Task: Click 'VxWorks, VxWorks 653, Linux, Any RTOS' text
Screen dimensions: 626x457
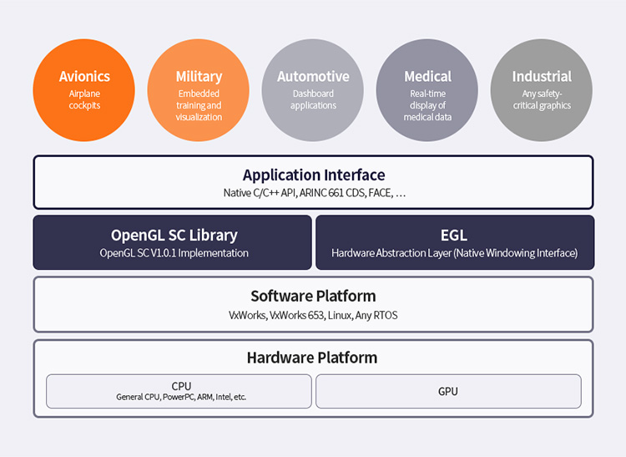Action: (313, 315)
